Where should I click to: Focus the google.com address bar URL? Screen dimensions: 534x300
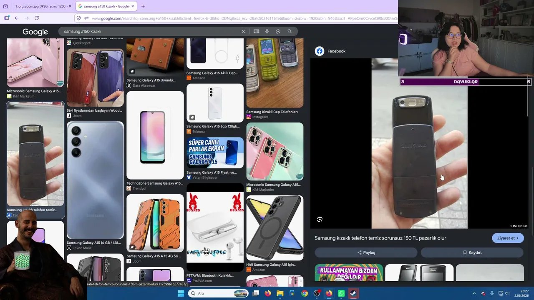tap(244, 18)
